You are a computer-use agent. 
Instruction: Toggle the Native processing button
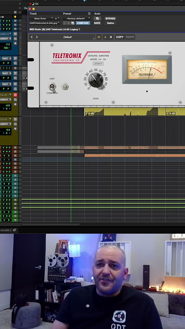click(111, 23)
